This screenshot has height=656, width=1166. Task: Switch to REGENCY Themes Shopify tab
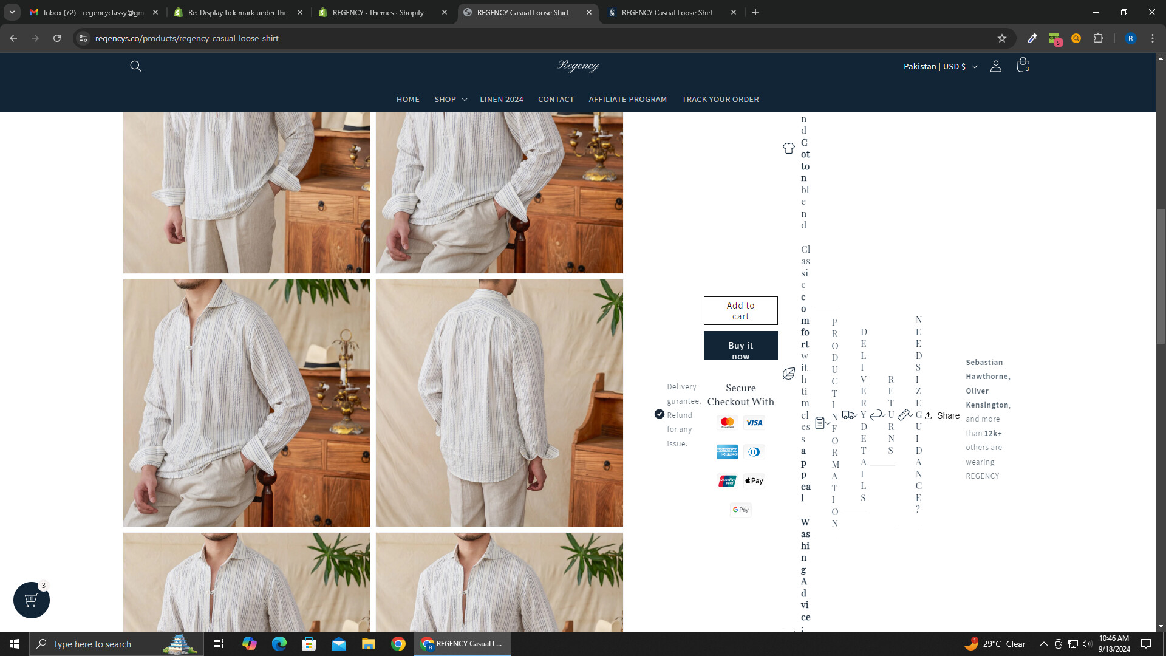click(383, 12)
